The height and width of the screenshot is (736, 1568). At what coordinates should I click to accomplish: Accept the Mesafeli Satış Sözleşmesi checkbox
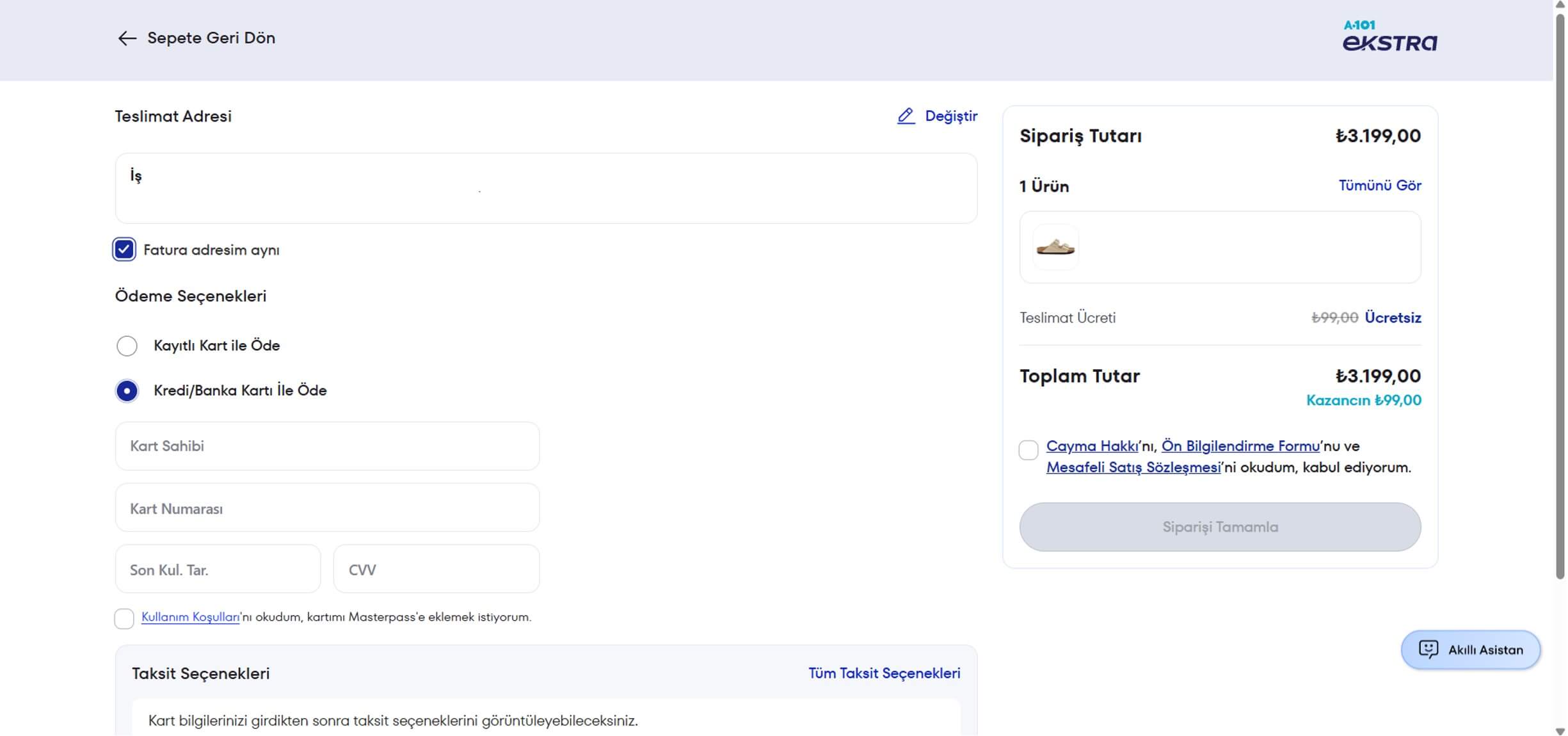(1028, 450)
